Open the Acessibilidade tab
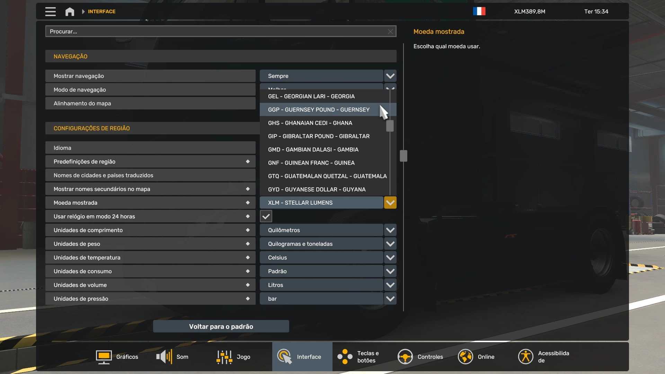Image resolution: width=665 pixels, height=374 pixels. click(x=544, y=357)
